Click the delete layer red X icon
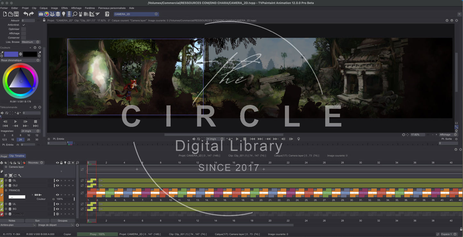 click(x=24, y=163)
